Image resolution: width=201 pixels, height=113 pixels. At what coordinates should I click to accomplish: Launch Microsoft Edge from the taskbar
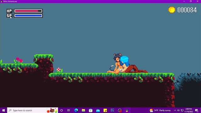(x=76, y=110)
